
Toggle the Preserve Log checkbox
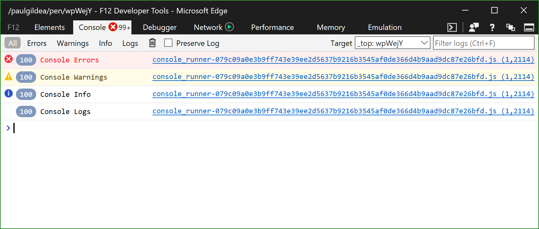point(168,43)
